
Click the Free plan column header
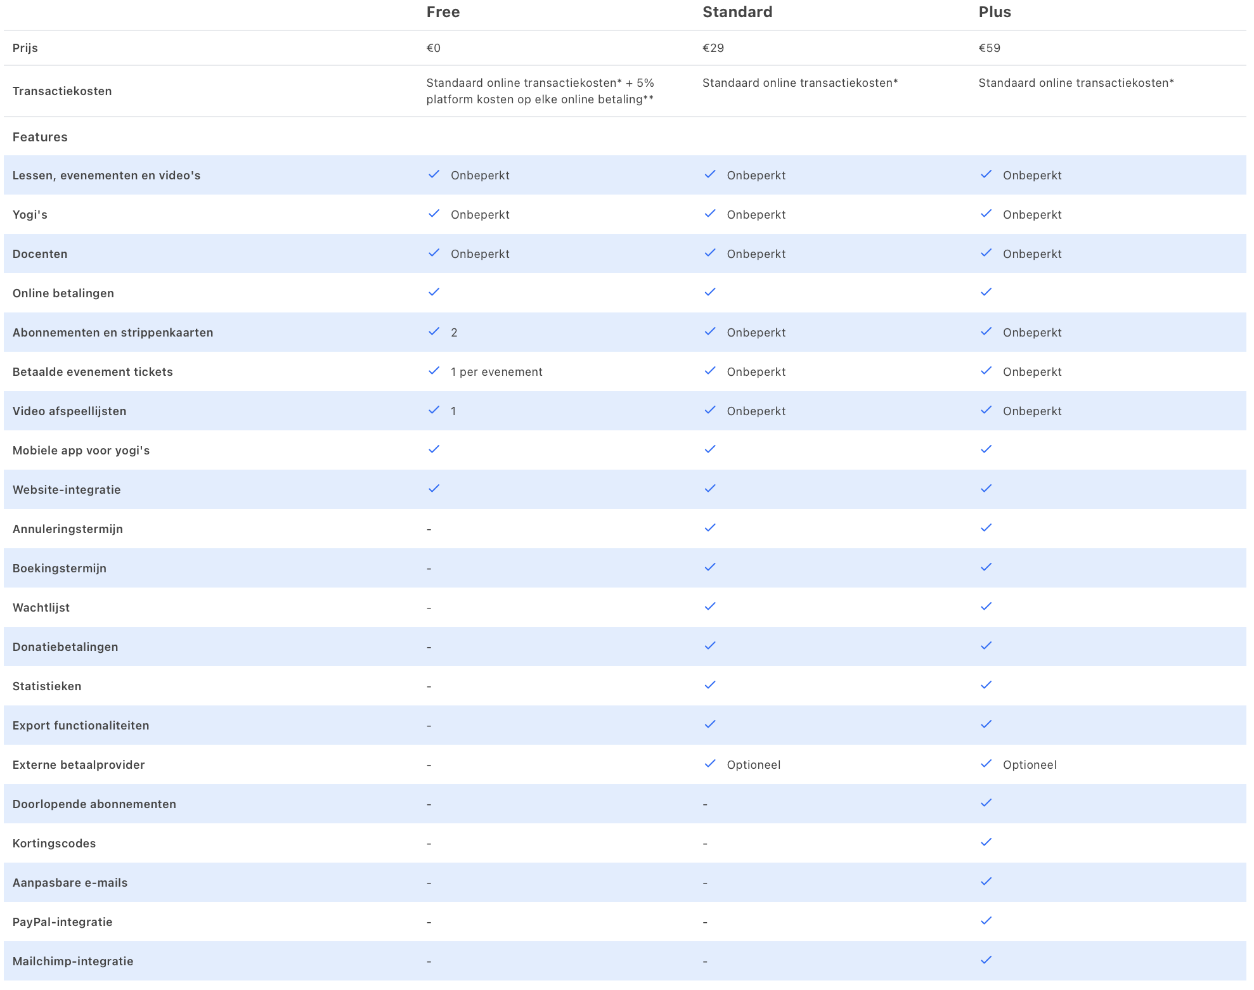coord(443,12)
